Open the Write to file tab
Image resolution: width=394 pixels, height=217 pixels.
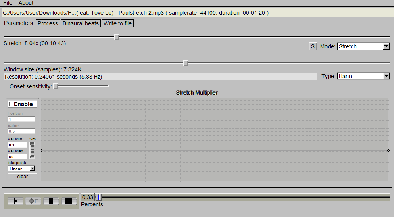(117, 23)
